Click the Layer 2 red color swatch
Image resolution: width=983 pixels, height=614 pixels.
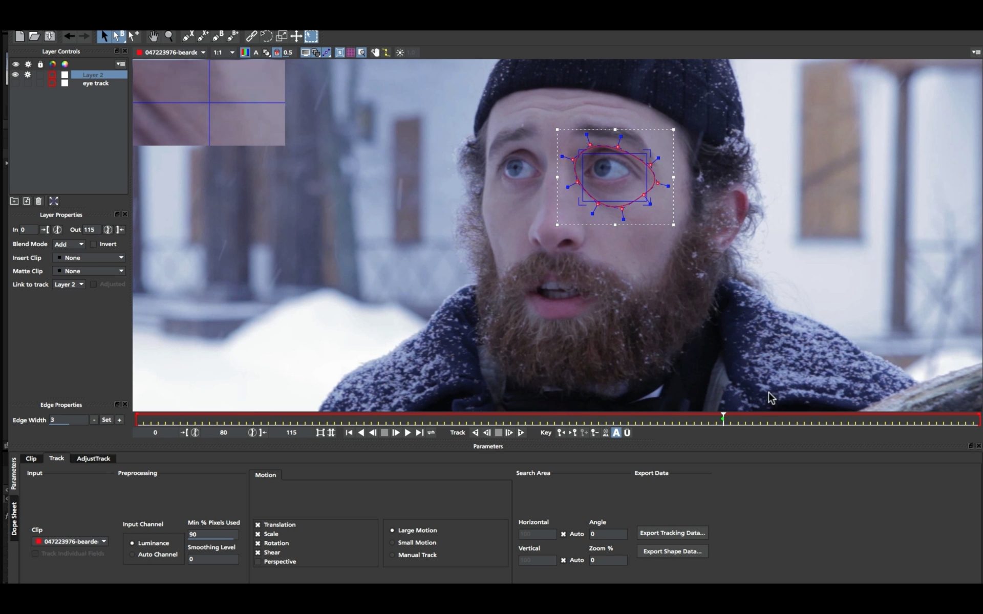[x=52, y=75]
